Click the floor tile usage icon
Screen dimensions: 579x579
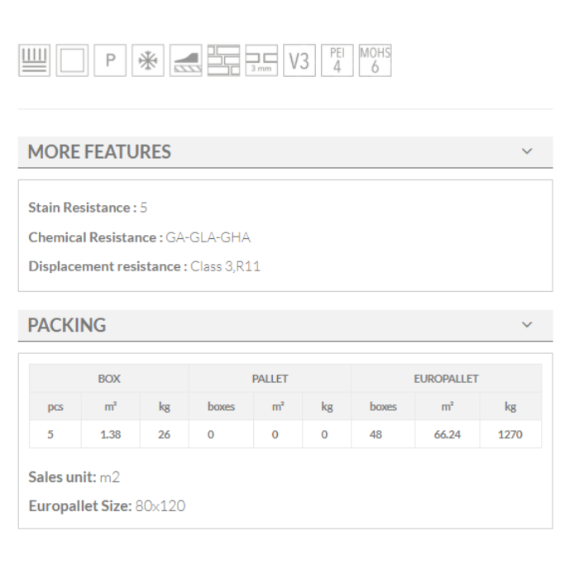(33, 62)
